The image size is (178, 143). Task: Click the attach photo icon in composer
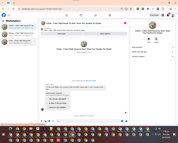[x=46, y=121]
